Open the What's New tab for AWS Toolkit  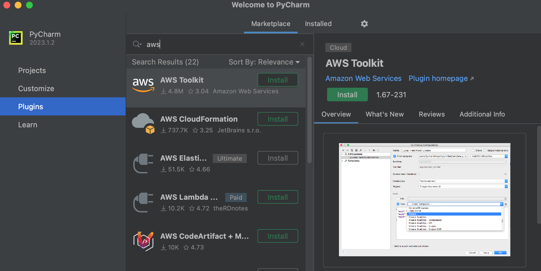pyautogui.click(x=385, y=114)
